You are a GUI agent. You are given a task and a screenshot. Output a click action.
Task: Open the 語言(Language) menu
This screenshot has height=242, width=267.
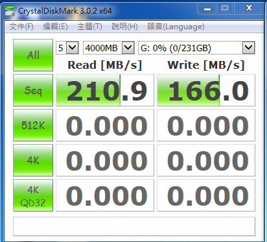pos(176,27)
